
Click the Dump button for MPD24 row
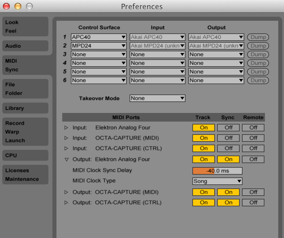tap(258, 46)
